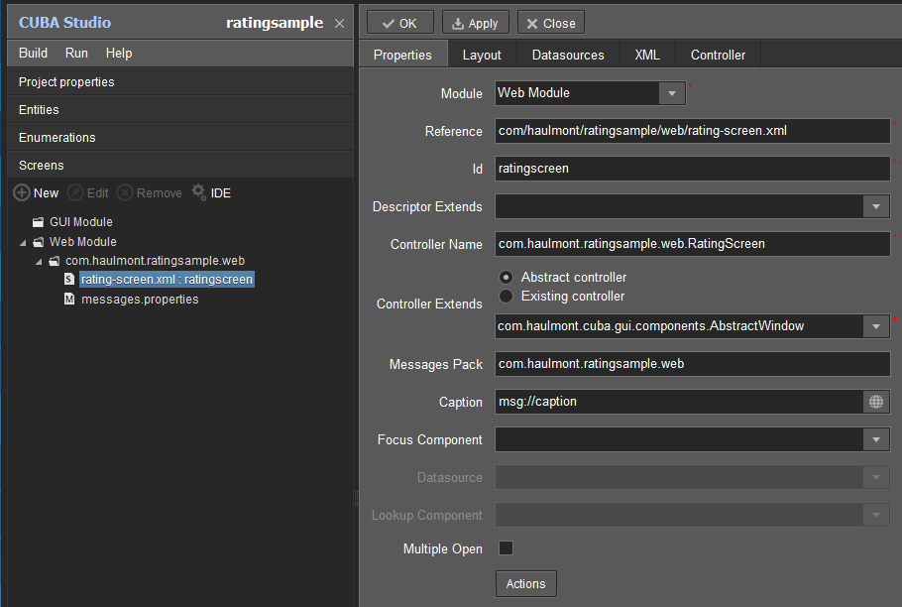
Task: Close the ratingsample project with X
Action: tap(339, 23)
